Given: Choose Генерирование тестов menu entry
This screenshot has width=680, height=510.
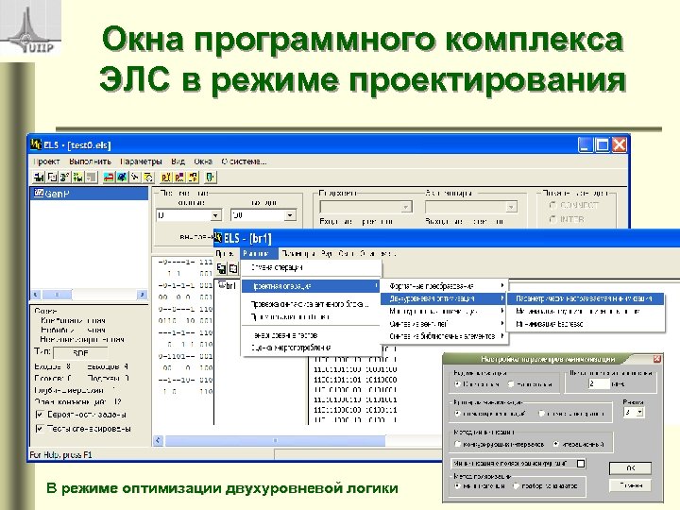Looking at the screenshot, I should point(311,335).
